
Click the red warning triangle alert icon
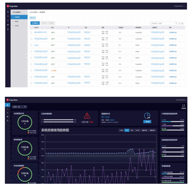87,116
